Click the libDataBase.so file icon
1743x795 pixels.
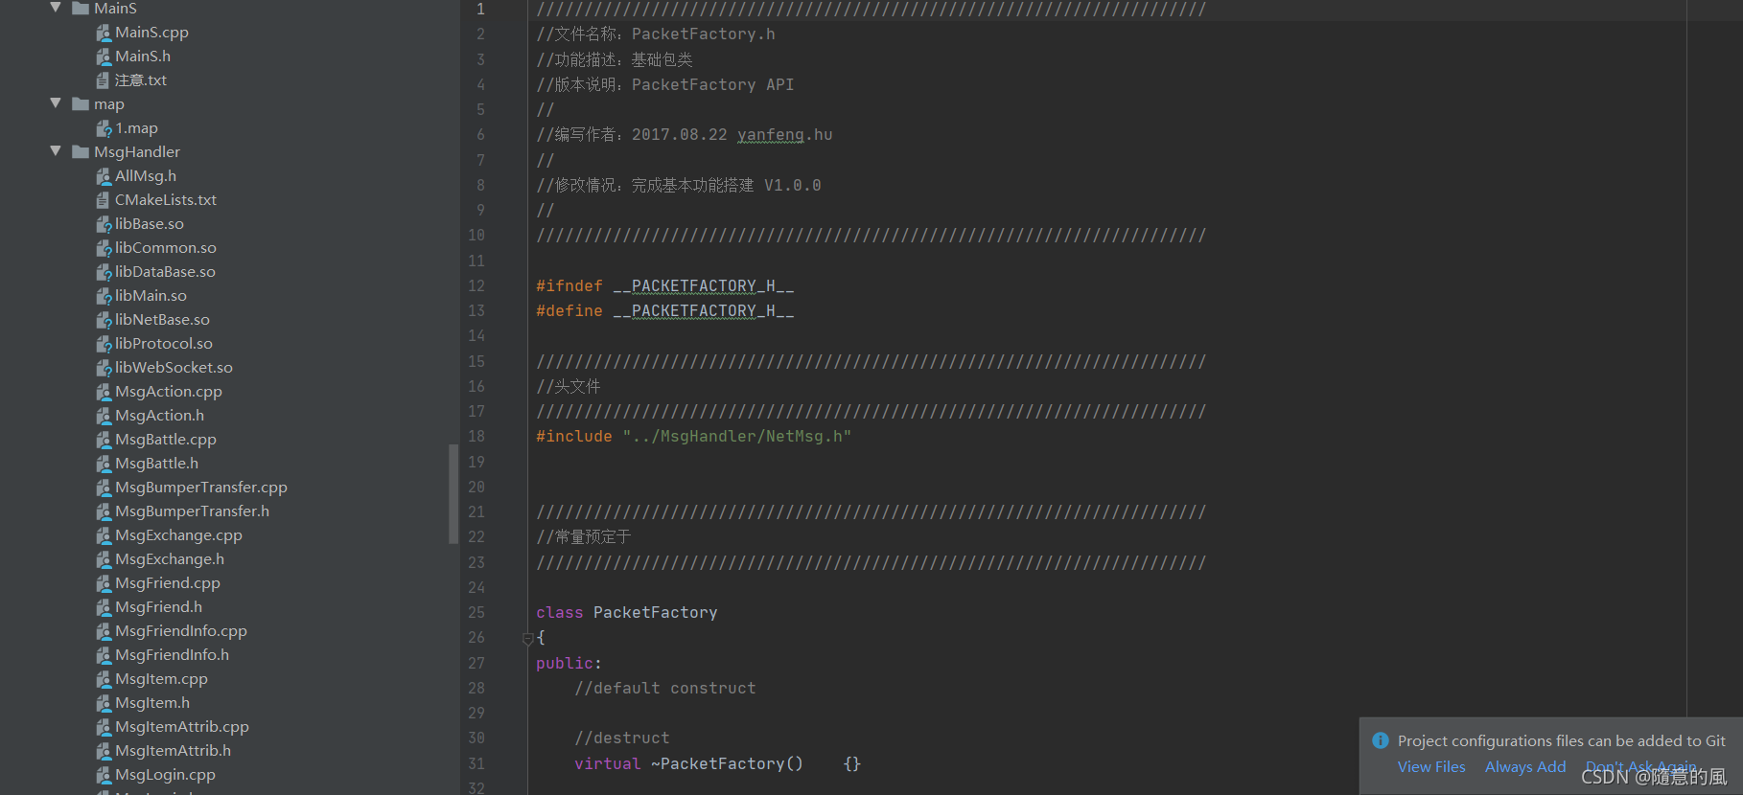pos(104,272)
